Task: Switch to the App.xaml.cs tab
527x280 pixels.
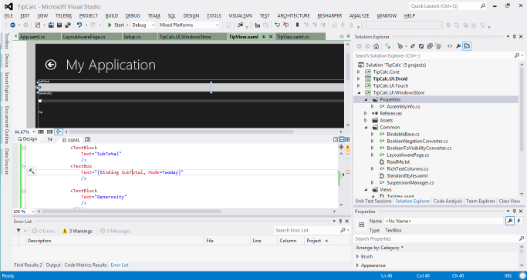Action: point(39,37)
